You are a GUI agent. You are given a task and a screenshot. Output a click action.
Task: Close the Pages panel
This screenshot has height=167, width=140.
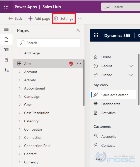coord(78,30)
